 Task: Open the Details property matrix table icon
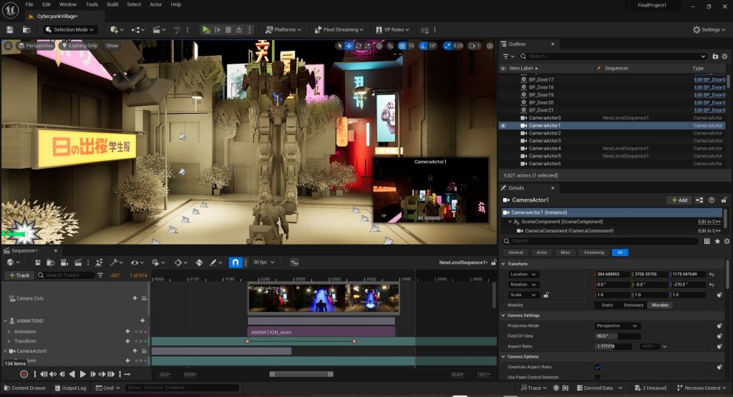(x=707, y=241)
